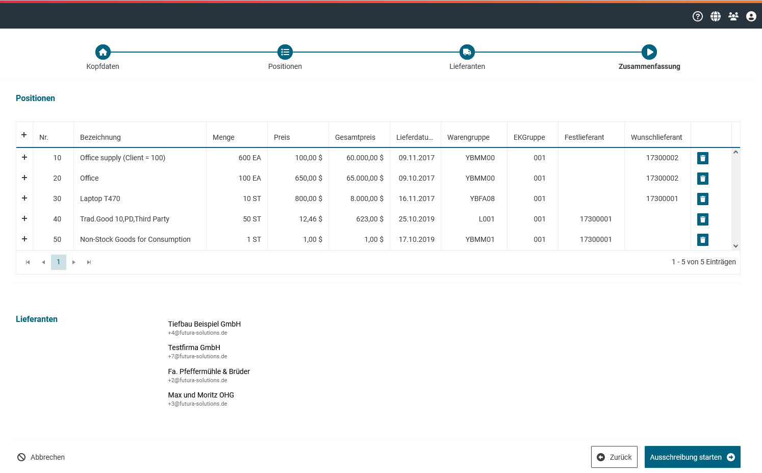Click email +7@futura-solutions.de

click(x=197, y=356)
